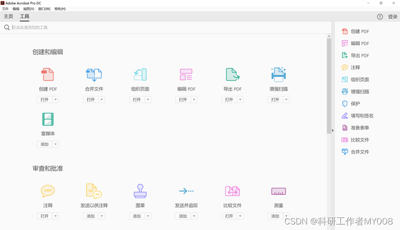Click the 导出 PDF icon in the main grid
Viewport: 400px width, 230px height.
point(233,75)
